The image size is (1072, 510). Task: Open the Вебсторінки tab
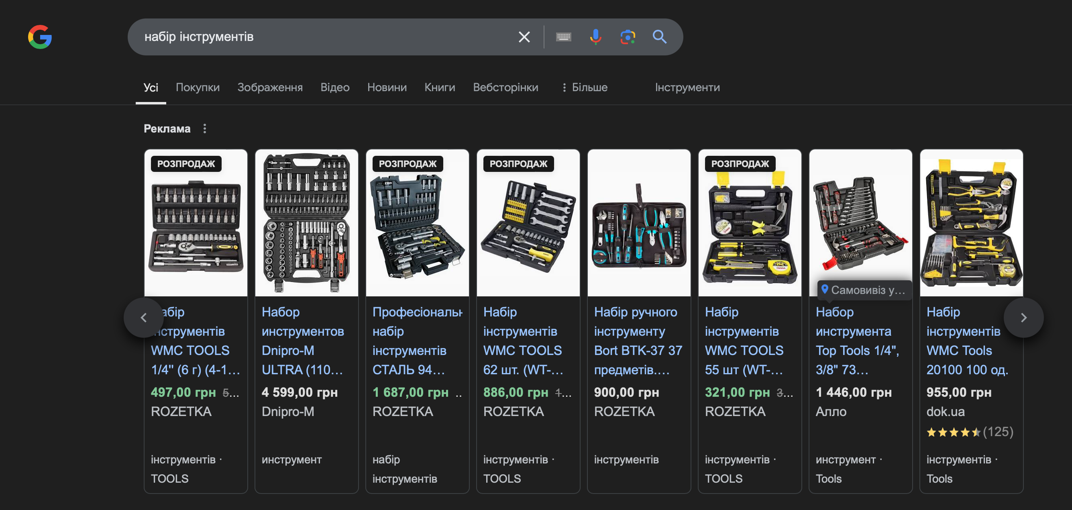(x=505, y=88)
